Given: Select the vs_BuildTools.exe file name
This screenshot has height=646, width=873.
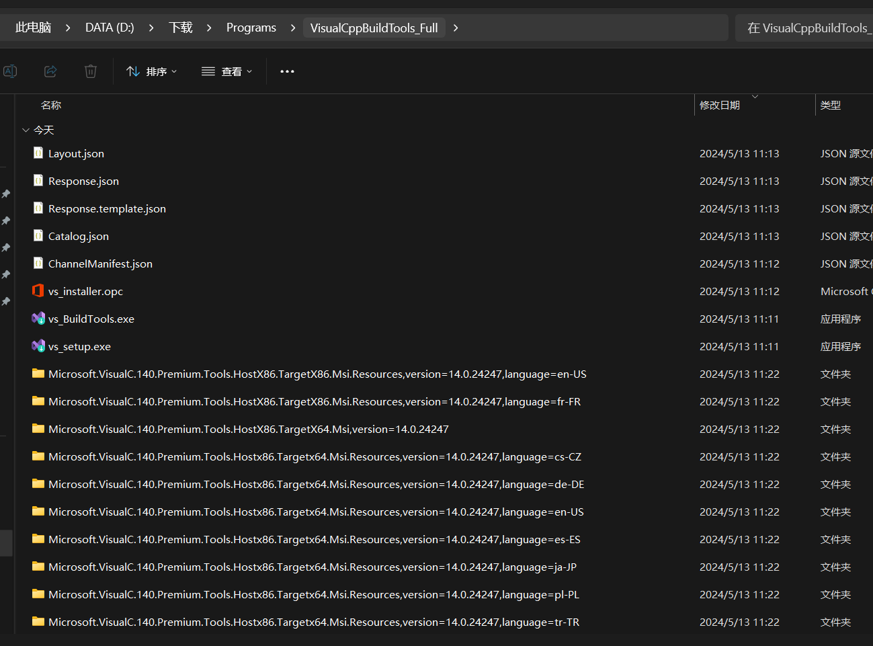Looking at the screenshot, I should [91, 319].
